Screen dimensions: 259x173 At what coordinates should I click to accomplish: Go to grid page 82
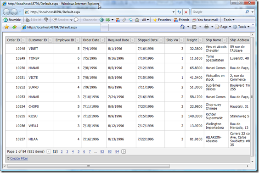[x=102, y=151]
